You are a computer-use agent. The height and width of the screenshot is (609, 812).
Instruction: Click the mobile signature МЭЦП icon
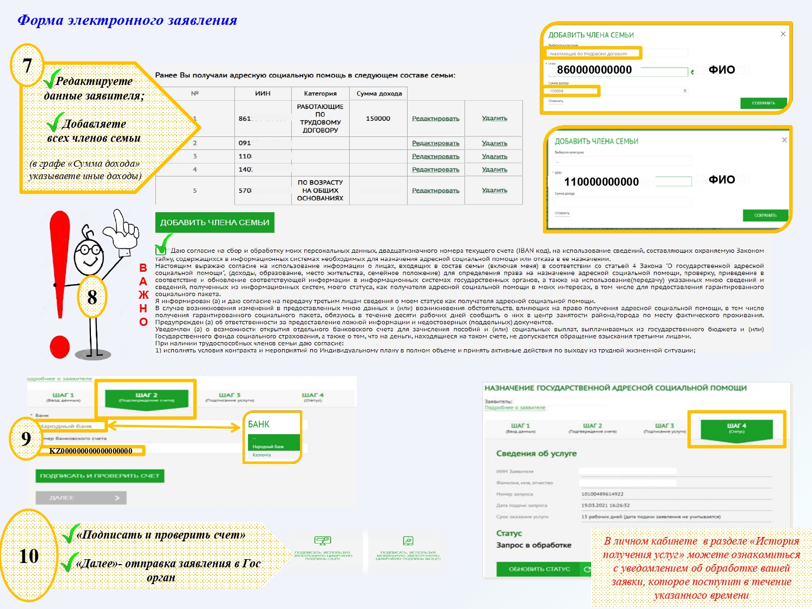pos(408,540)
